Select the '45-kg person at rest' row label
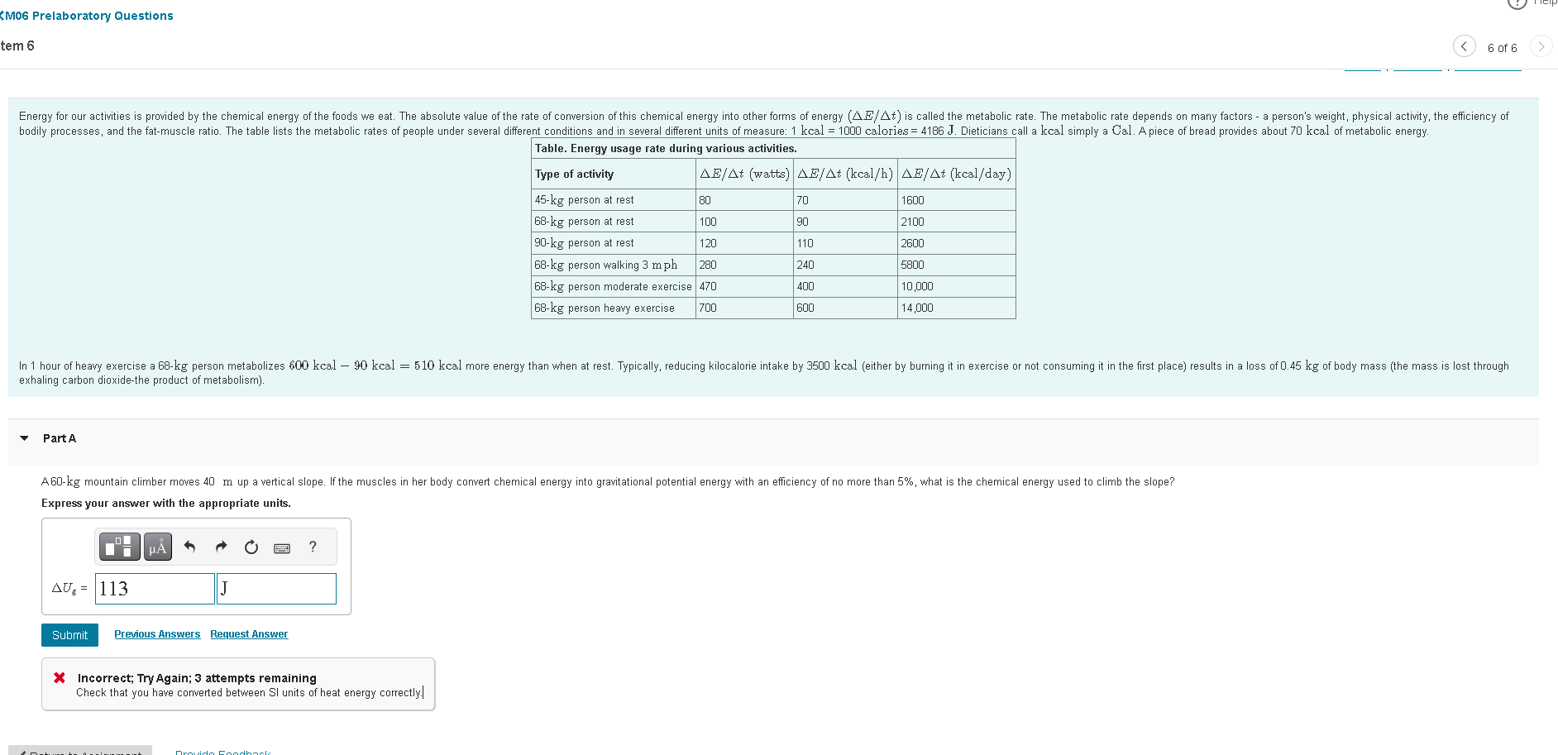The image size is (1558, 755). click(584, 200)
